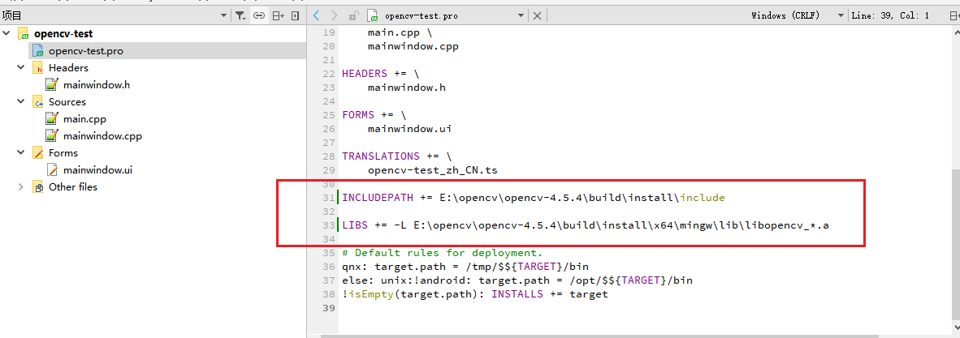Click the main.cpp file icon
Viewport: 960px width, 338px height.
[x=53, y=119]
